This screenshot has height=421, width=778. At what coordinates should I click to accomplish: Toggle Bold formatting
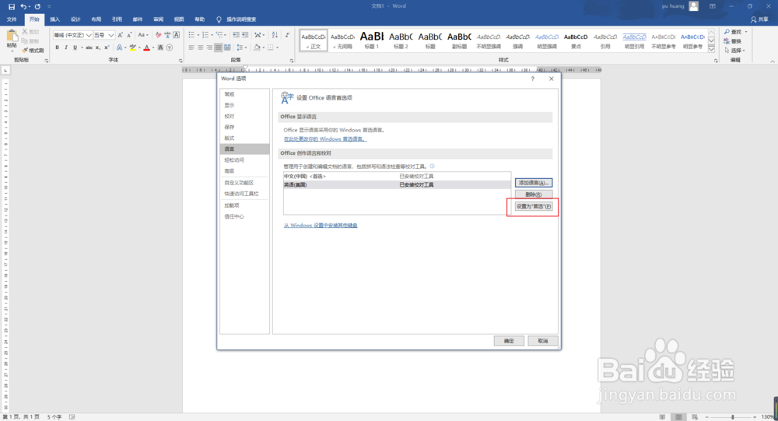point(57,47)
